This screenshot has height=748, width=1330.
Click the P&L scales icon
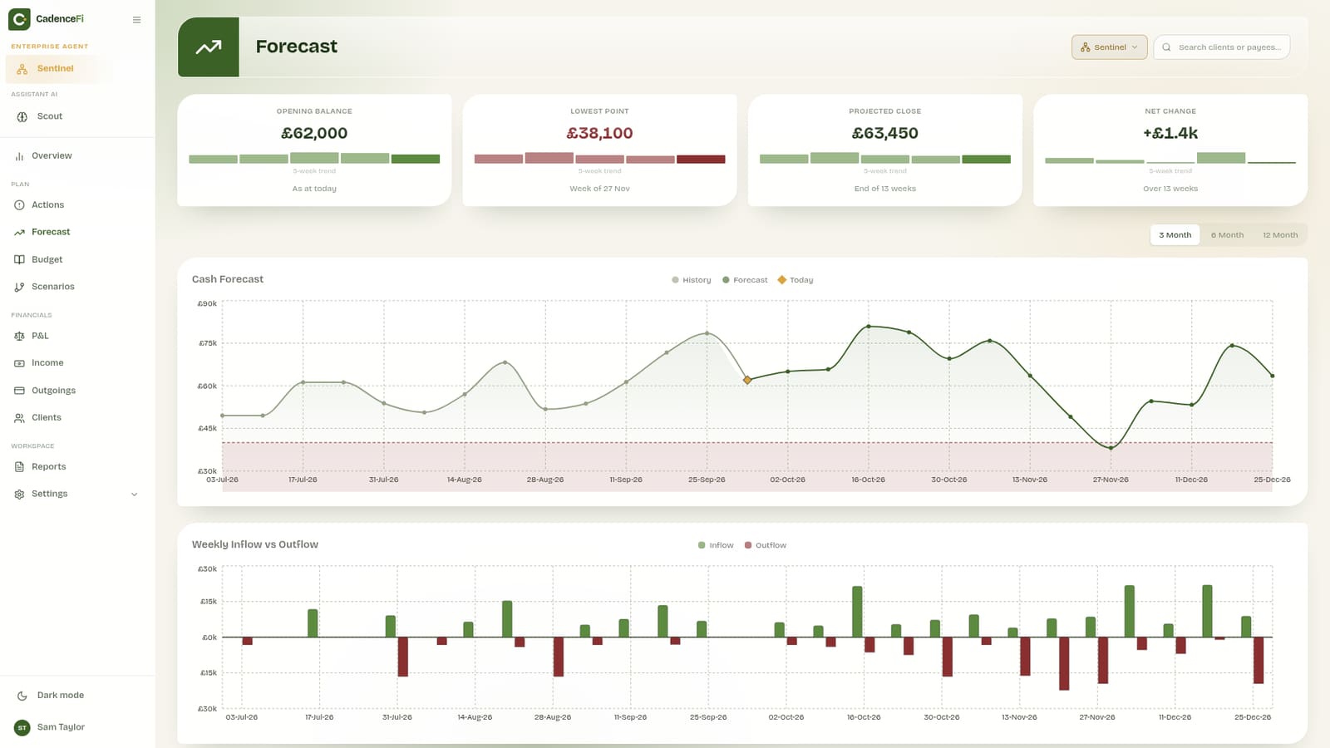click(19, 336)
